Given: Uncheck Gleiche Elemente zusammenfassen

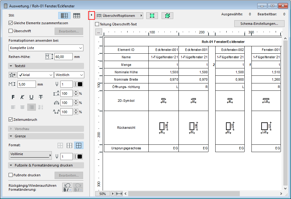Looking at the screenshot, I should [x=11, y=23].
